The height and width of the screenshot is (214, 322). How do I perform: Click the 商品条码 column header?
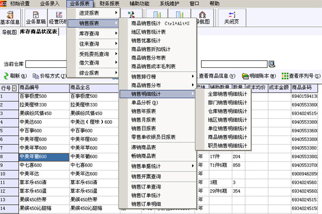[304, 88]
